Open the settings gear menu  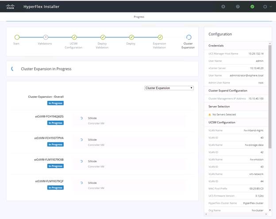click(x=265, y=7)
